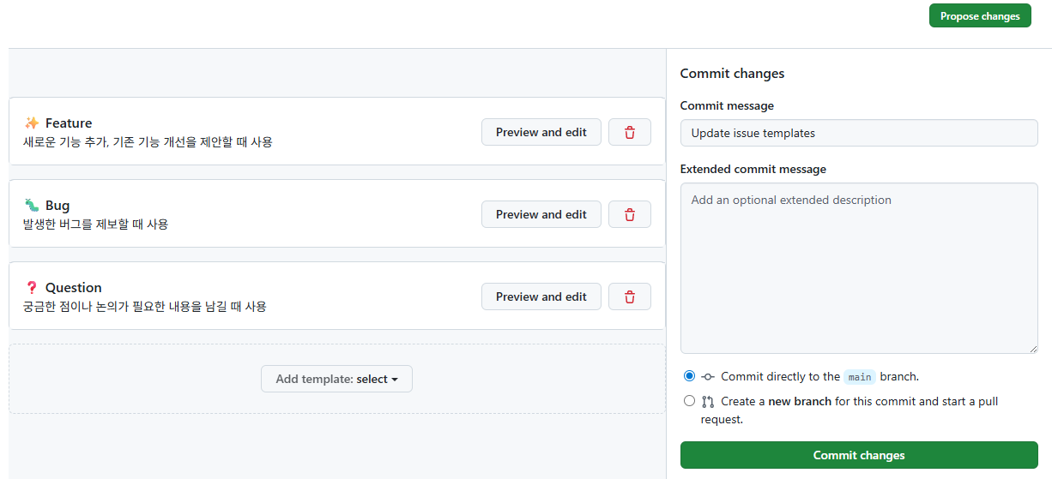Open the Add template select dropdown
This screenshot has height=479, width=1052.
pyautogui.click(x=336, y=379)
